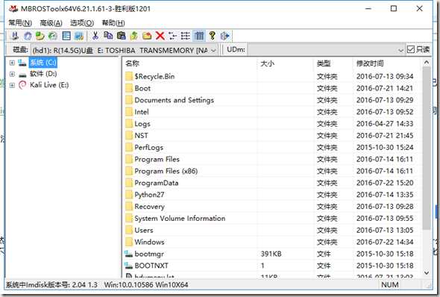
Task: Select the Python27 folder row
Action: (272, 195)
